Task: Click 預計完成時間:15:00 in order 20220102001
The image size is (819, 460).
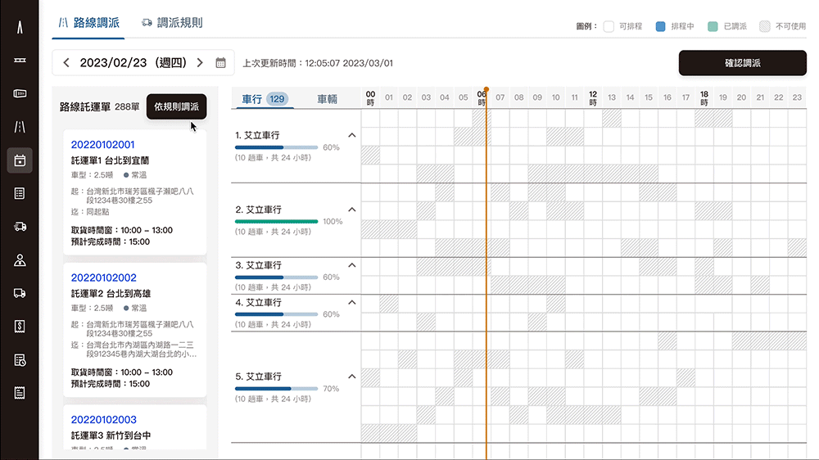Action: [111, 241]
